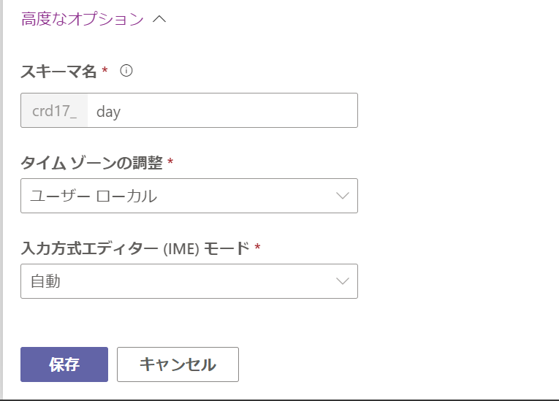The width and height of the screenshot is (559, 401).
Task: Click the タイム ゾーンの調整 label text
Action: coord(91,162)
